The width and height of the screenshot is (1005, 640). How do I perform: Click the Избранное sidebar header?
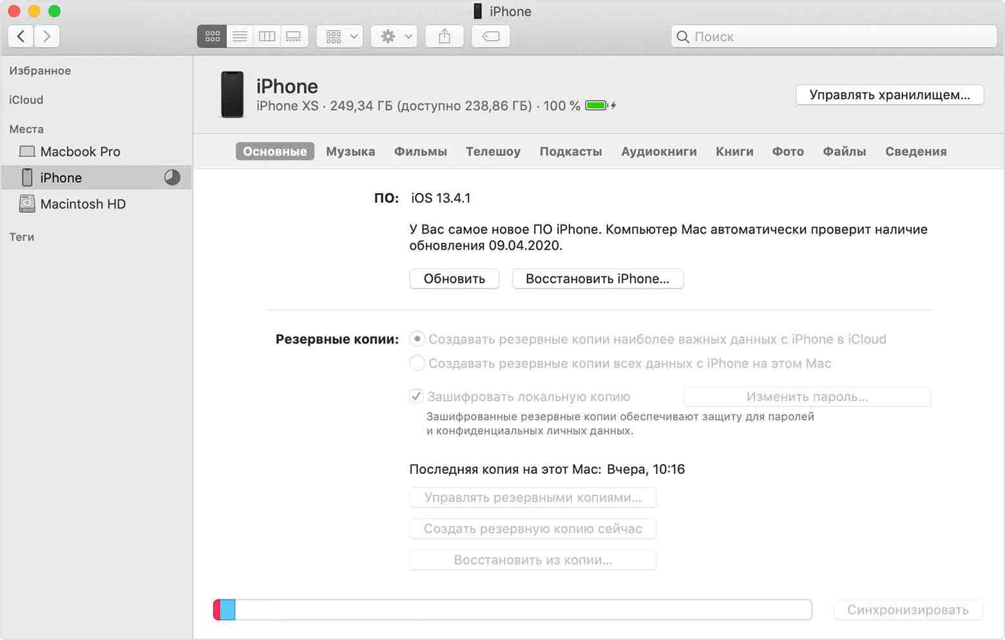point(40,71)
